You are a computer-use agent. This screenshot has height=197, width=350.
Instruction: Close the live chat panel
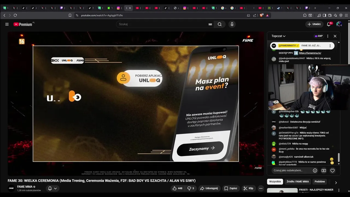(335, 36)
